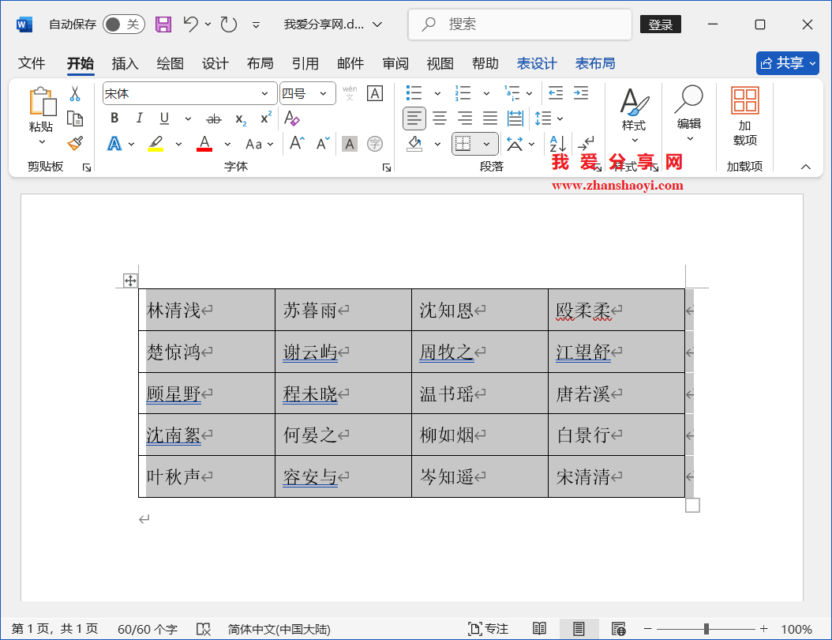
Task: Click the Enclosed Character 字 icon
Action: coord(375,144)
